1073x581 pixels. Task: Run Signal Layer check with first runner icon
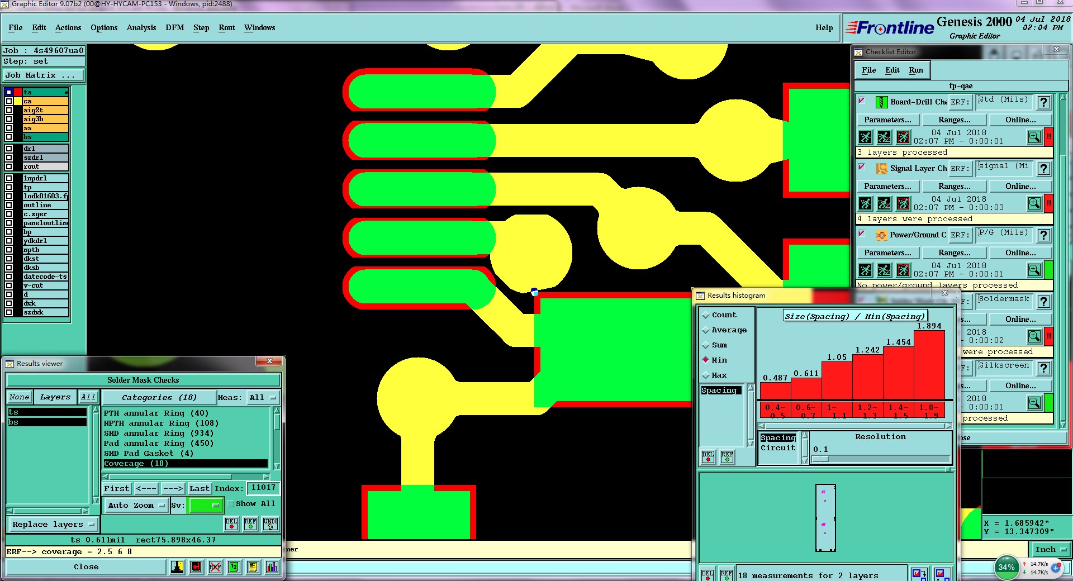coord(865,203)
